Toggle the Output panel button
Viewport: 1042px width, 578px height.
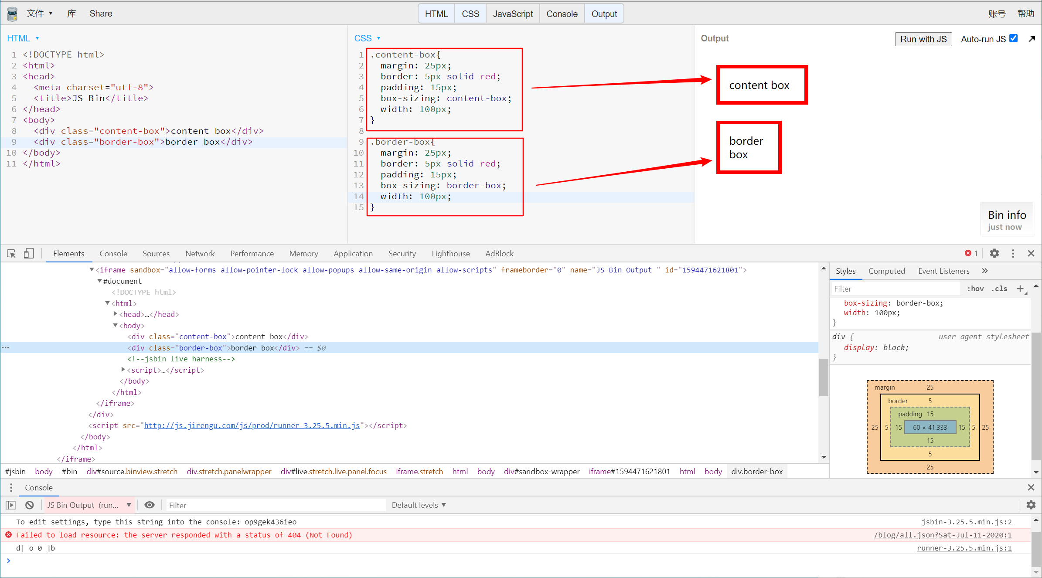[x=604, y=14]
